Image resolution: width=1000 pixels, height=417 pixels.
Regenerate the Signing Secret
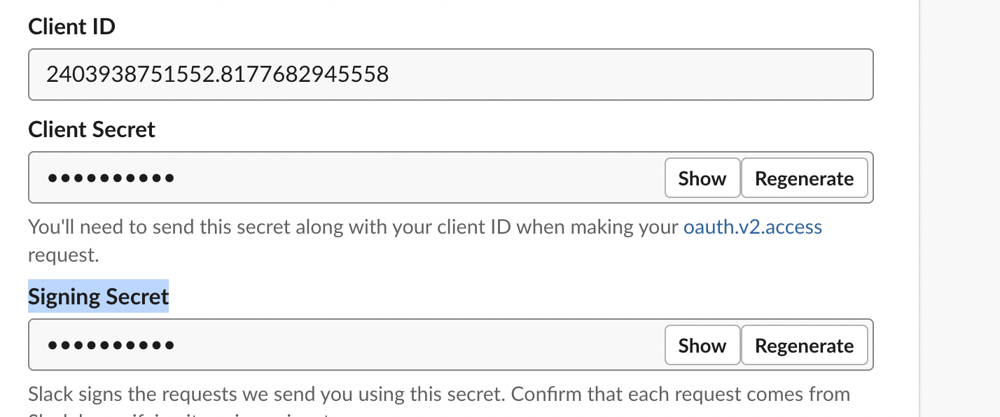coord(804,346)
